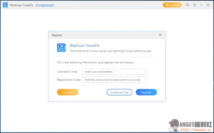214x133 pixels.
Task: Click the music note icon in Register dialog
Action: (61, 48)
